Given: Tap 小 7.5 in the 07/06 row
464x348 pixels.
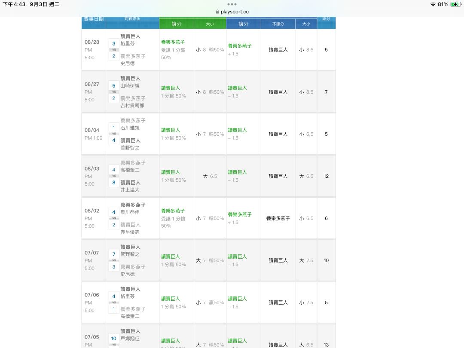Looking at the screenshot, I should [x=306, y=302].
